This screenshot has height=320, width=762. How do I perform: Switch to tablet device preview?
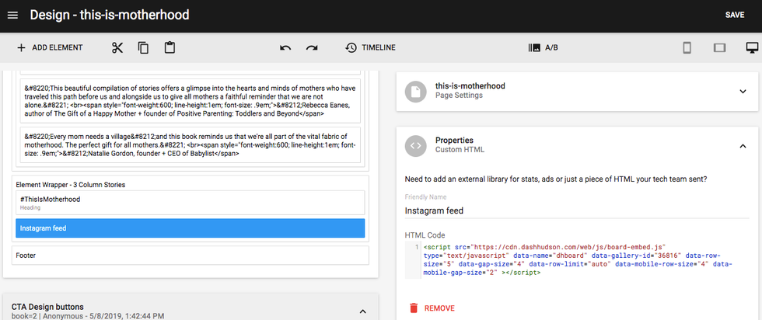(719, 47)
